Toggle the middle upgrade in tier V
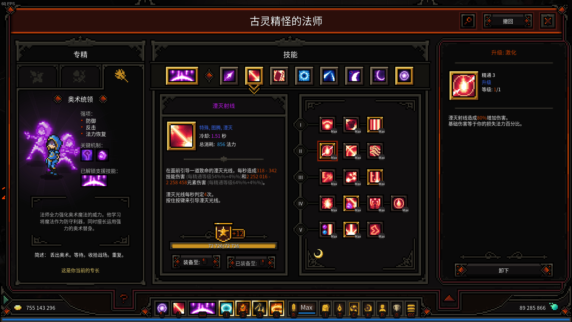The height and width of the screenshot is (322, 572). [x=351, y=230]
